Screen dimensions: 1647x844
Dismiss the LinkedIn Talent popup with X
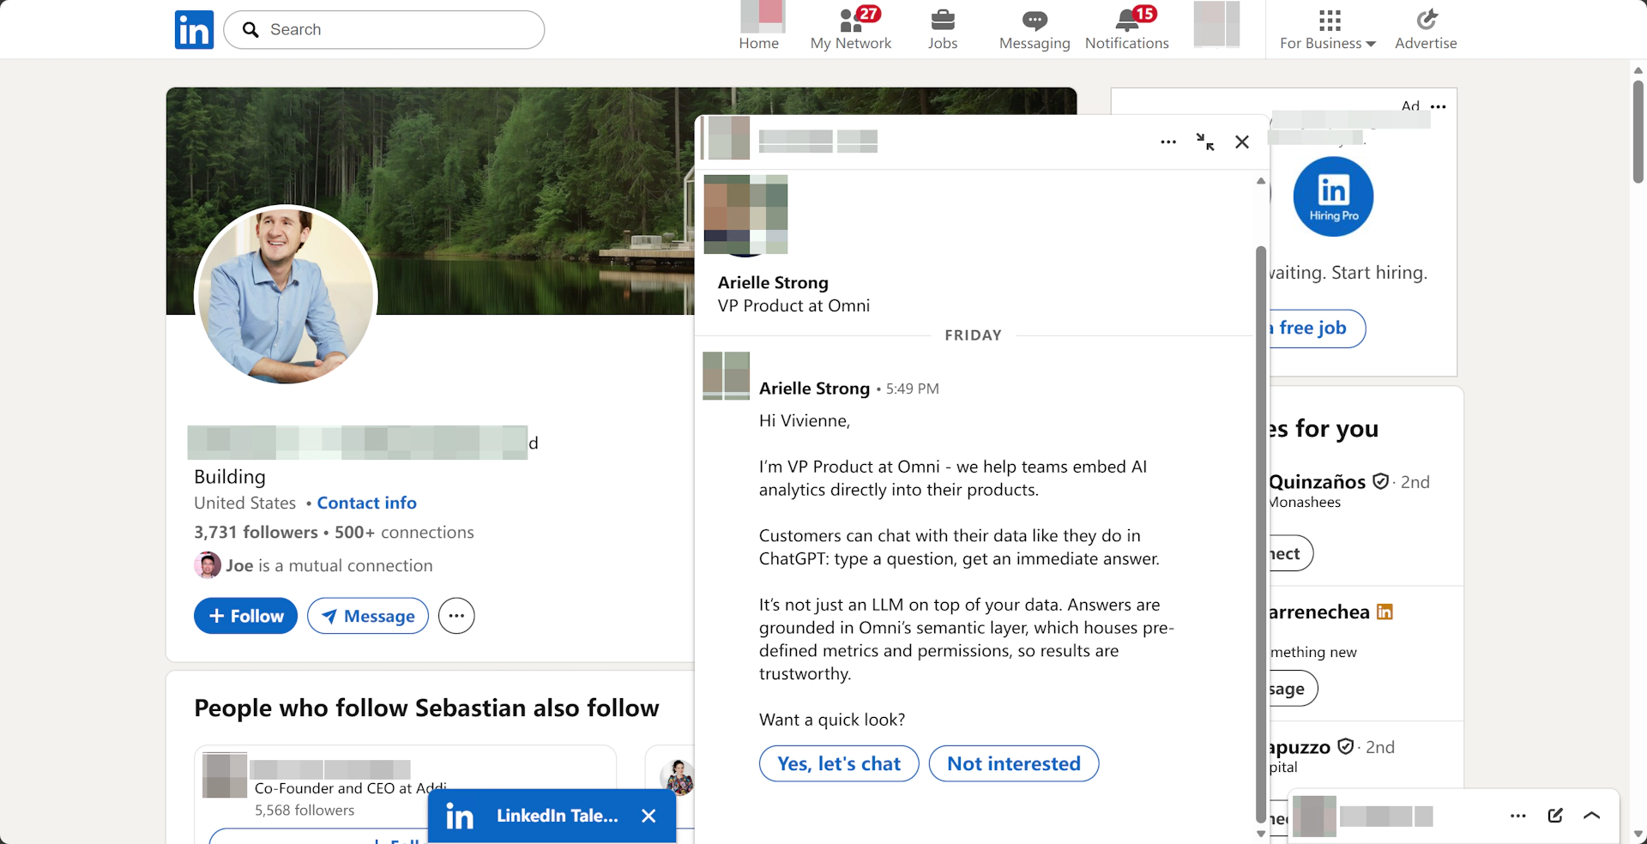point(649,816)
